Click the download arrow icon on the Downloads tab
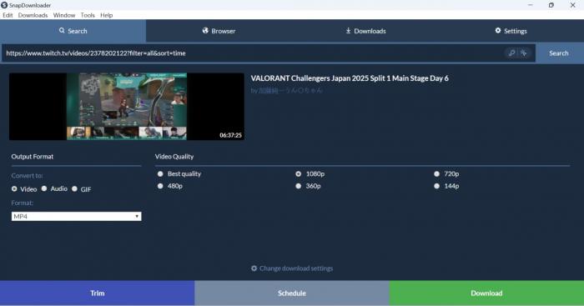The width and height of the screenshot is (584, 306). (348, 31)
